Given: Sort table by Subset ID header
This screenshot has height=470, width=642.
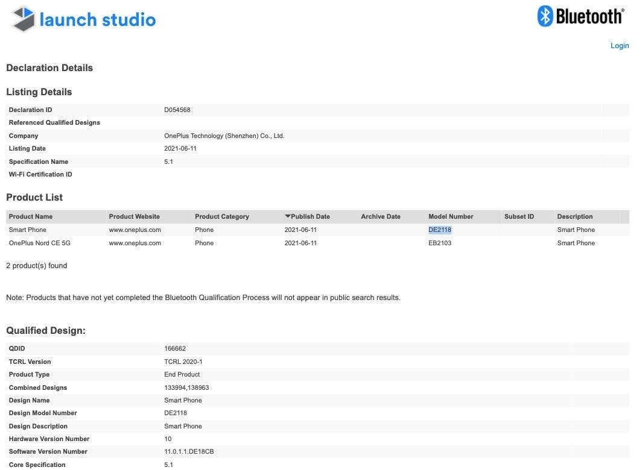Looking at the screenshot, I should click(x=519, y=216).
